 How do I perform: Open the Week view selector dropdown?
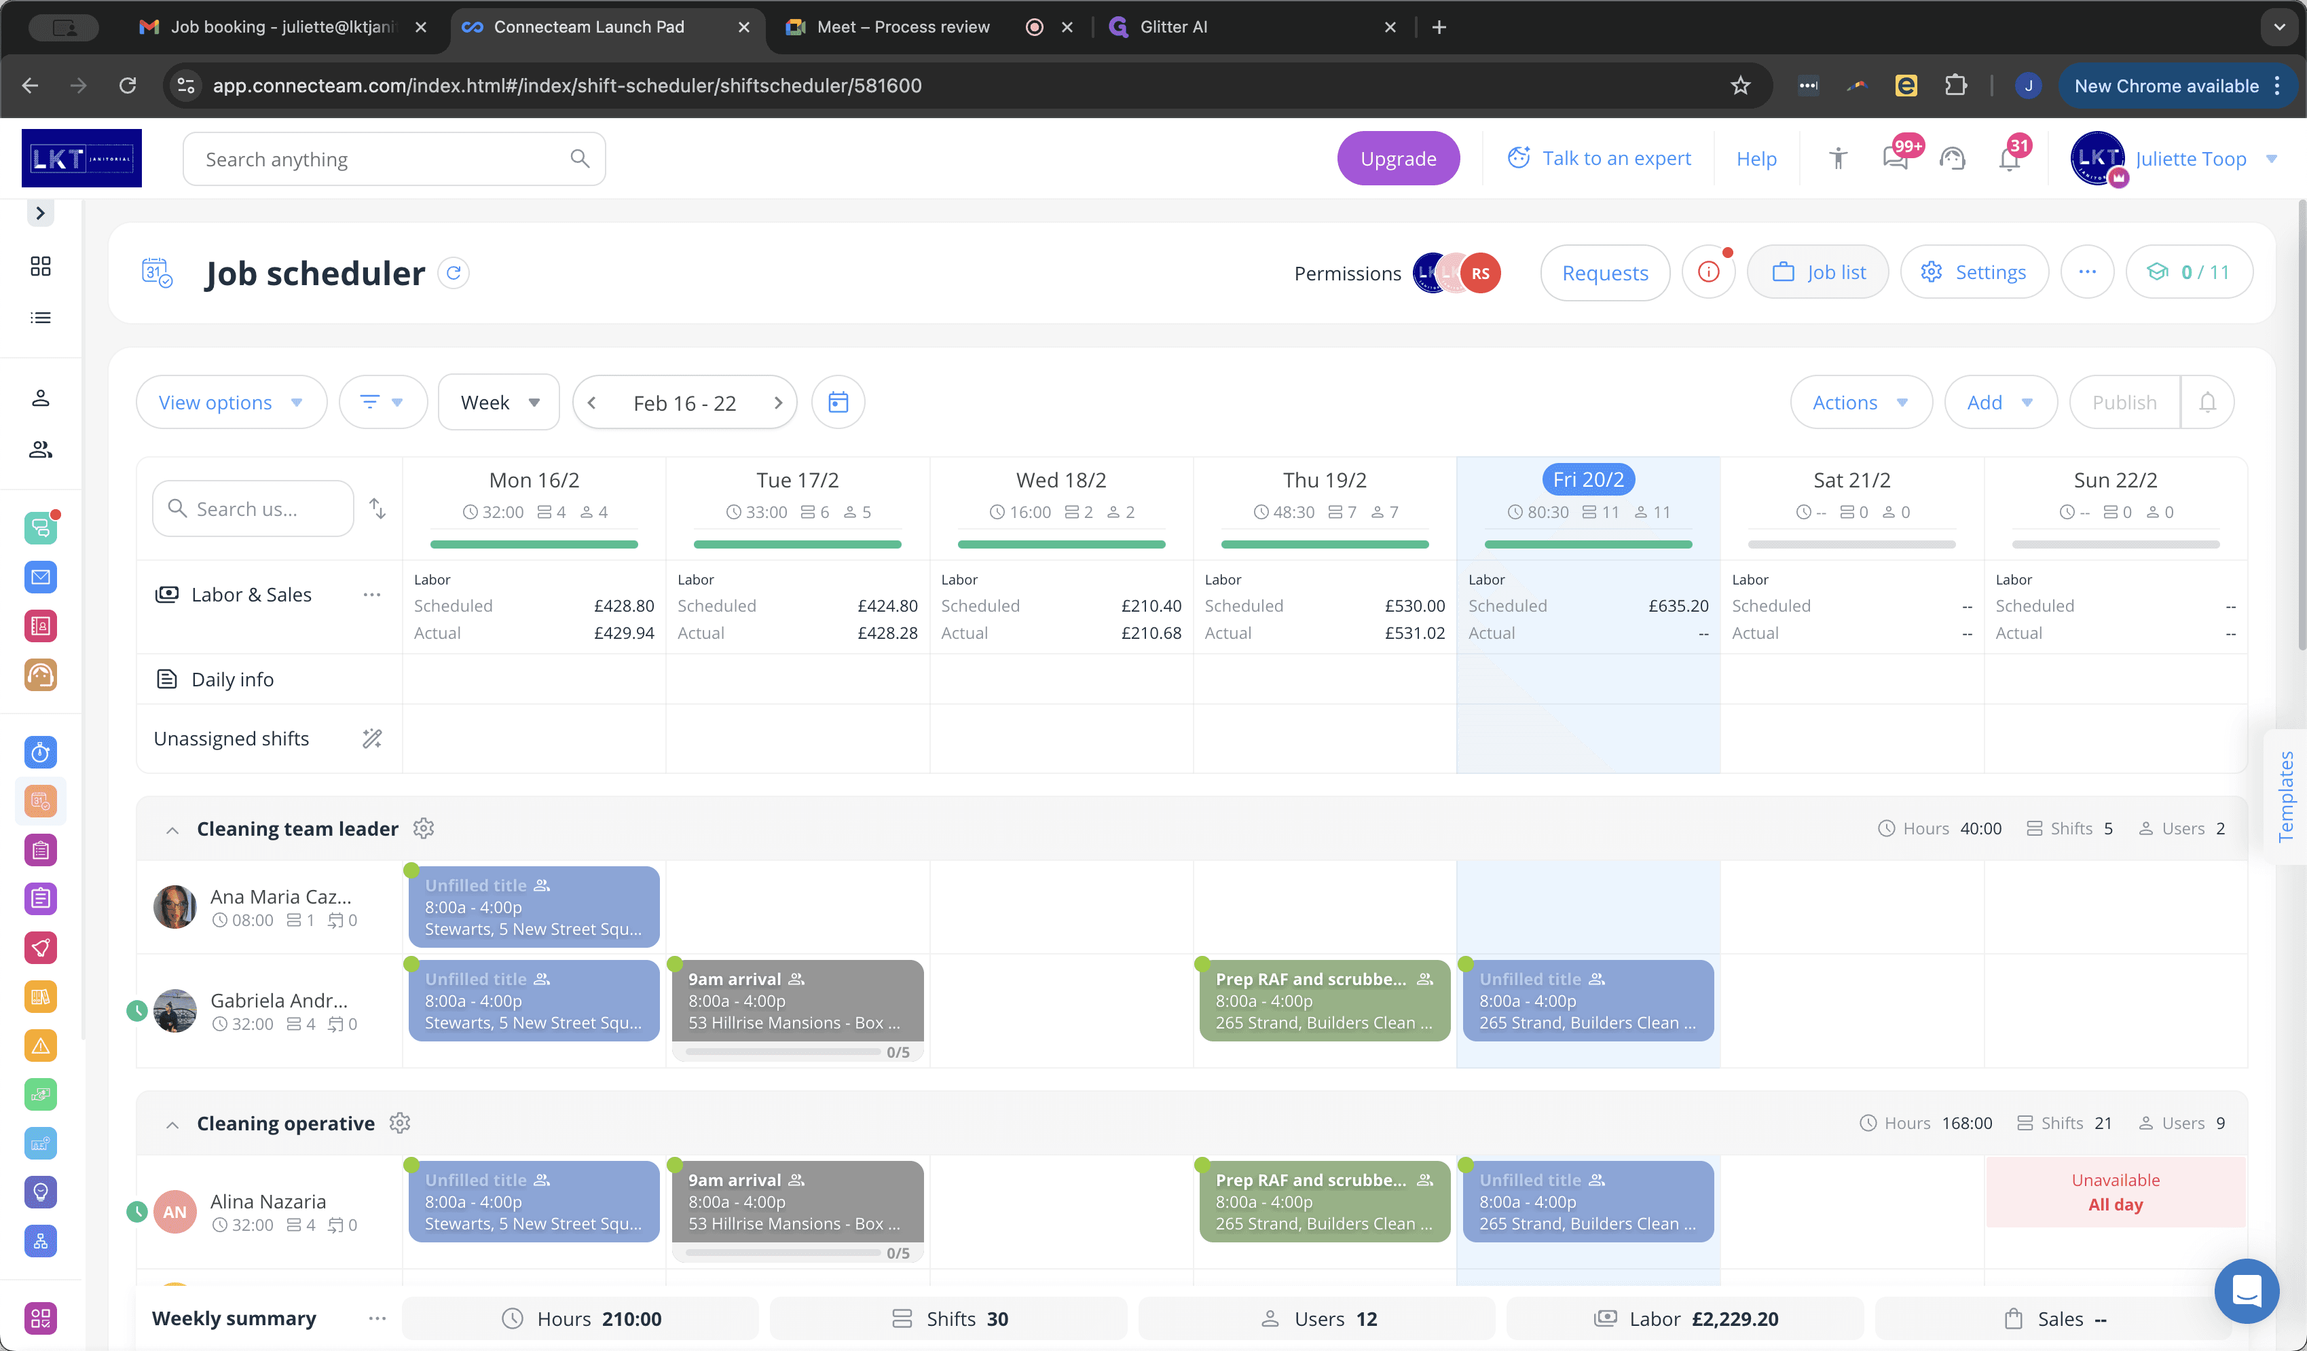click(x=499, y=403)
